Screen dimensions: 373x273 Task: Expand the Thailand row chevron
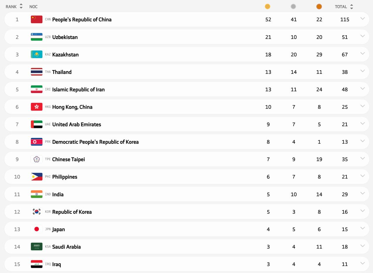click(x=363, y=71)
